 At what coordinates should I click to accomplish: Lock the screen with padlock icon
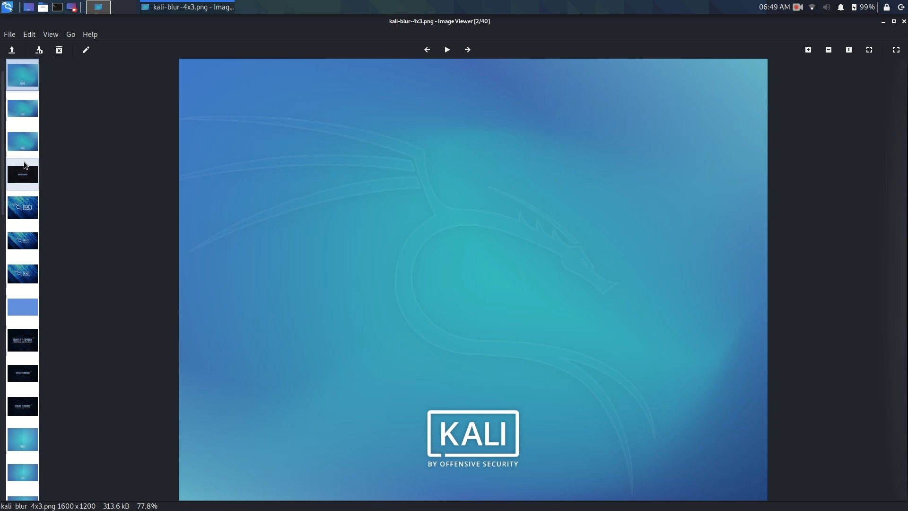[x=887, y=7]
